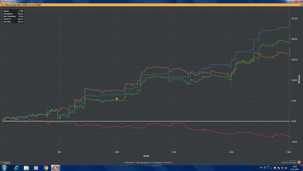Viewport: 303px width, 171px height.
Task: Click the volume speaker tray icon
Action: pos(286,168)
